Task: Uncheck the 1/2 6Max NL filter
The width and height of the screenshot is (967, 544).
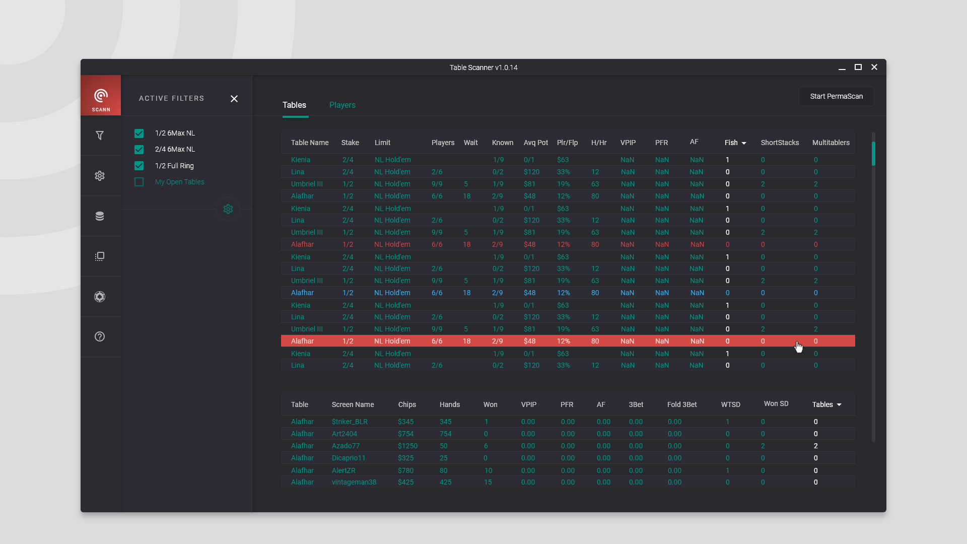Action: (139, 133)
